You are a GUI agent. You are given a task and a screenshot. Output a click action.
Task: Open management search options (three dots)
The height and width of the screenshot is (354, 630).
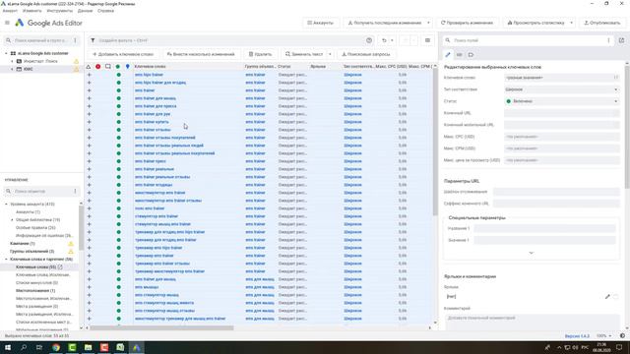(x=75, y=192)
